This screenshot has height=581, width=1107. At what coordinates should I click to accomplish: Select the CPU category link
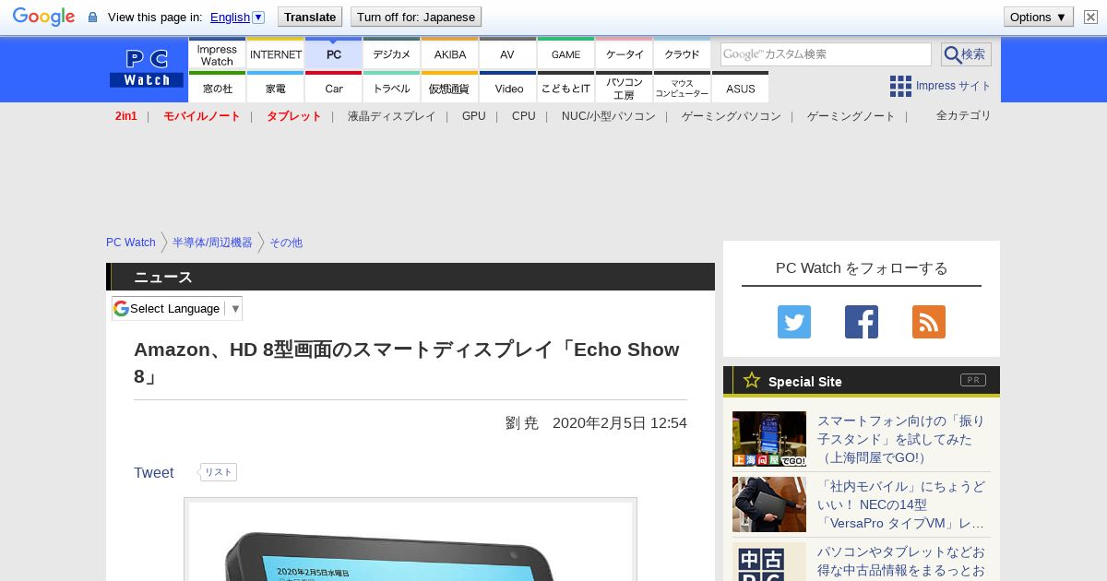pos(524,116)
